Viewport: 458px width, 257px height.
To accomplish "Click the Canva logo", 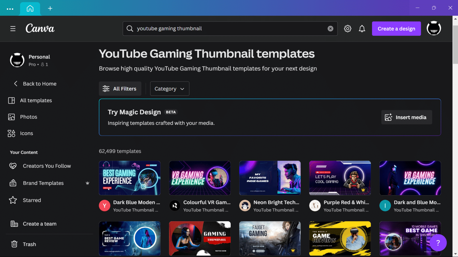I will click(40, 28).
